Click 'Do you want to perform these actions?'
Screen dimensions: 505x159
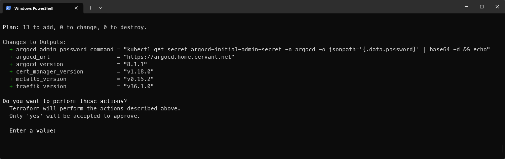point(65,101)
